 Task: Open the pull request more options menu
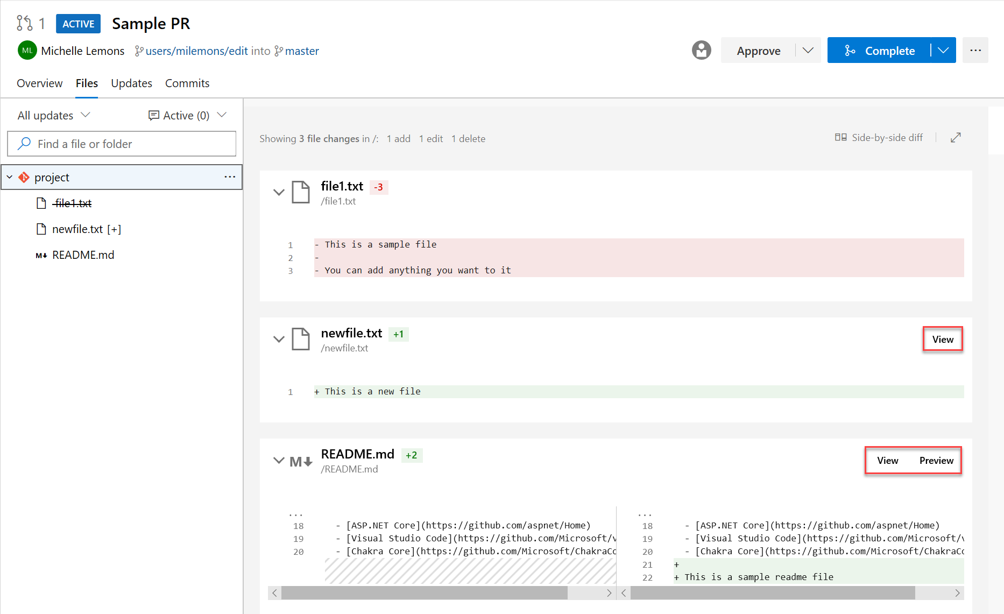click(975, 50)
